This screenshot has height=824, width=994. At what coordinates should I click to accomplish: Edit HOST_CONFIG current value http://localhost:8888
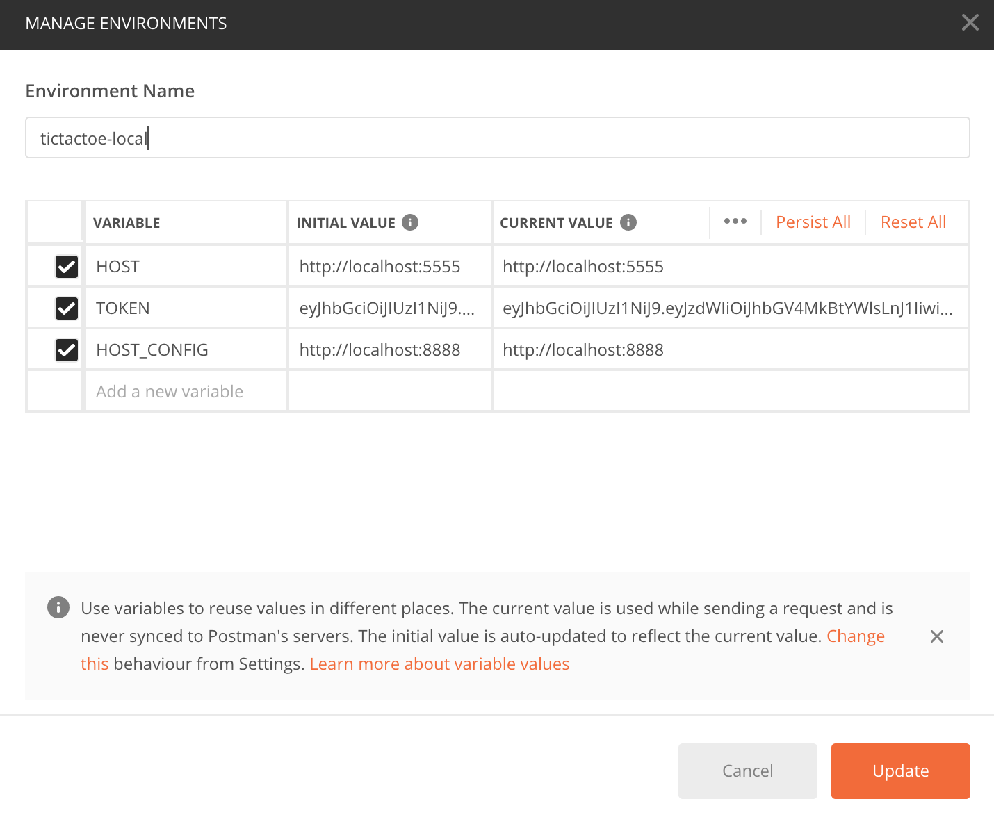(x=731, y=349)
